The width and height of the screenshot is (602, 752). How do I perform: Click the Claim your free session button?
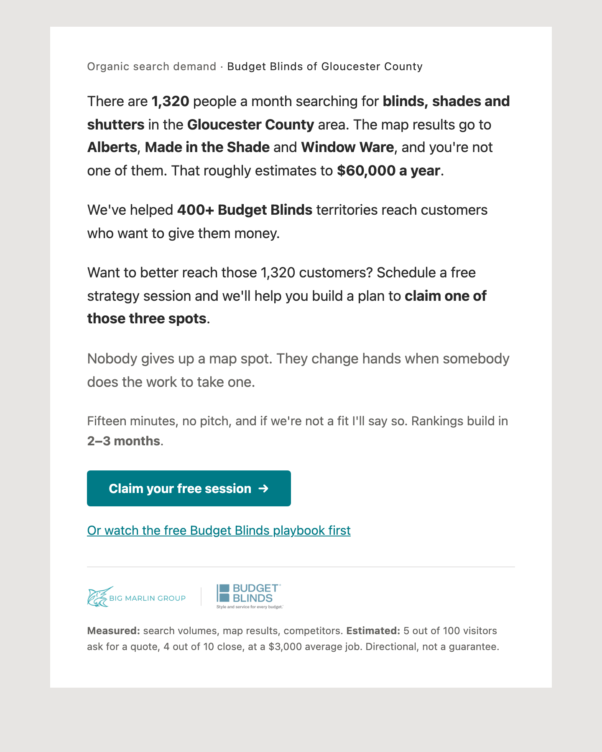tap(189, 488)
